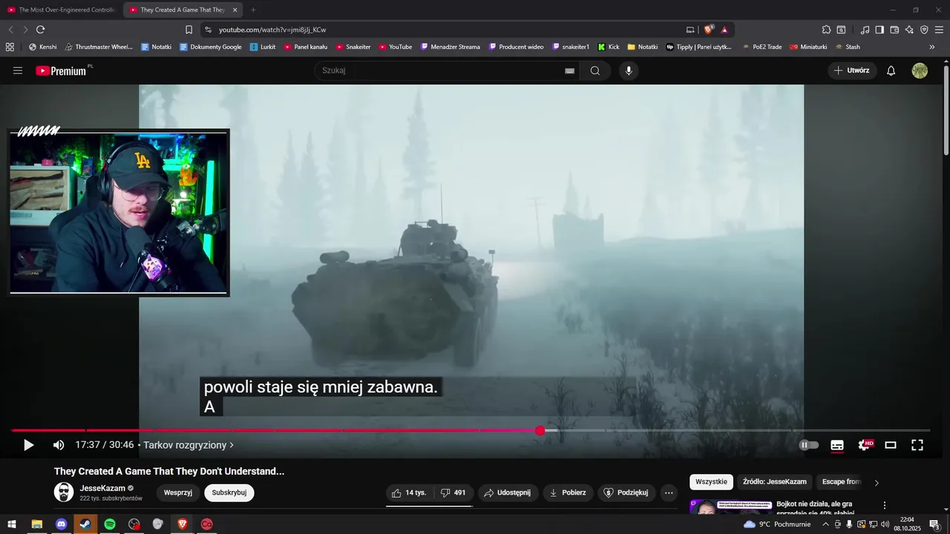Play the paused YouTube video

[28, 445]
